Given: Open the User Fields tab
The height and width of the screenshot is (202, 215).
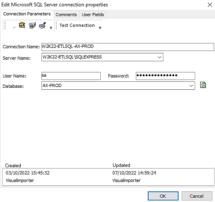Looking at the screenshot, I should [x=93, y=14].
